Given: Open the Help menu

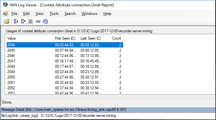Looking at the screenshot, I should [x=107, y=14].
